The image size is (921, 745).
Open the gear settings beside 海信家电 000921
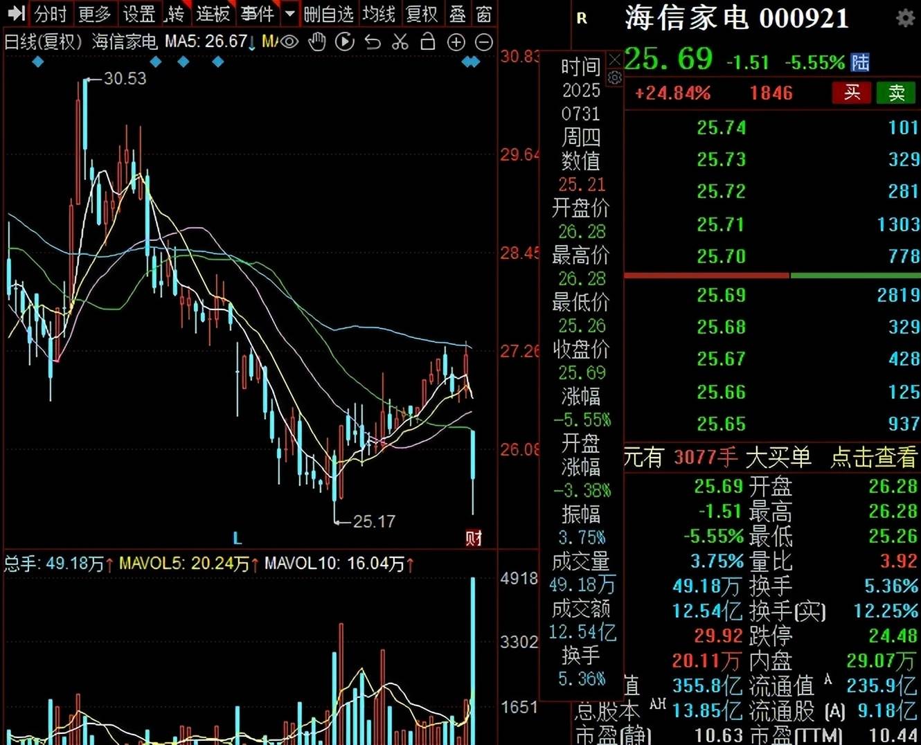[905, 18]
